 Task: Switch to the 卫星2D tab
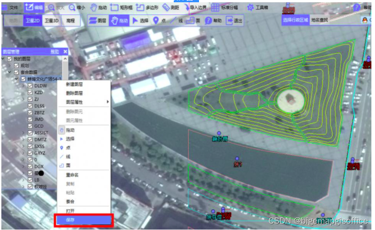pyautogui.click(x=32, y=21)
